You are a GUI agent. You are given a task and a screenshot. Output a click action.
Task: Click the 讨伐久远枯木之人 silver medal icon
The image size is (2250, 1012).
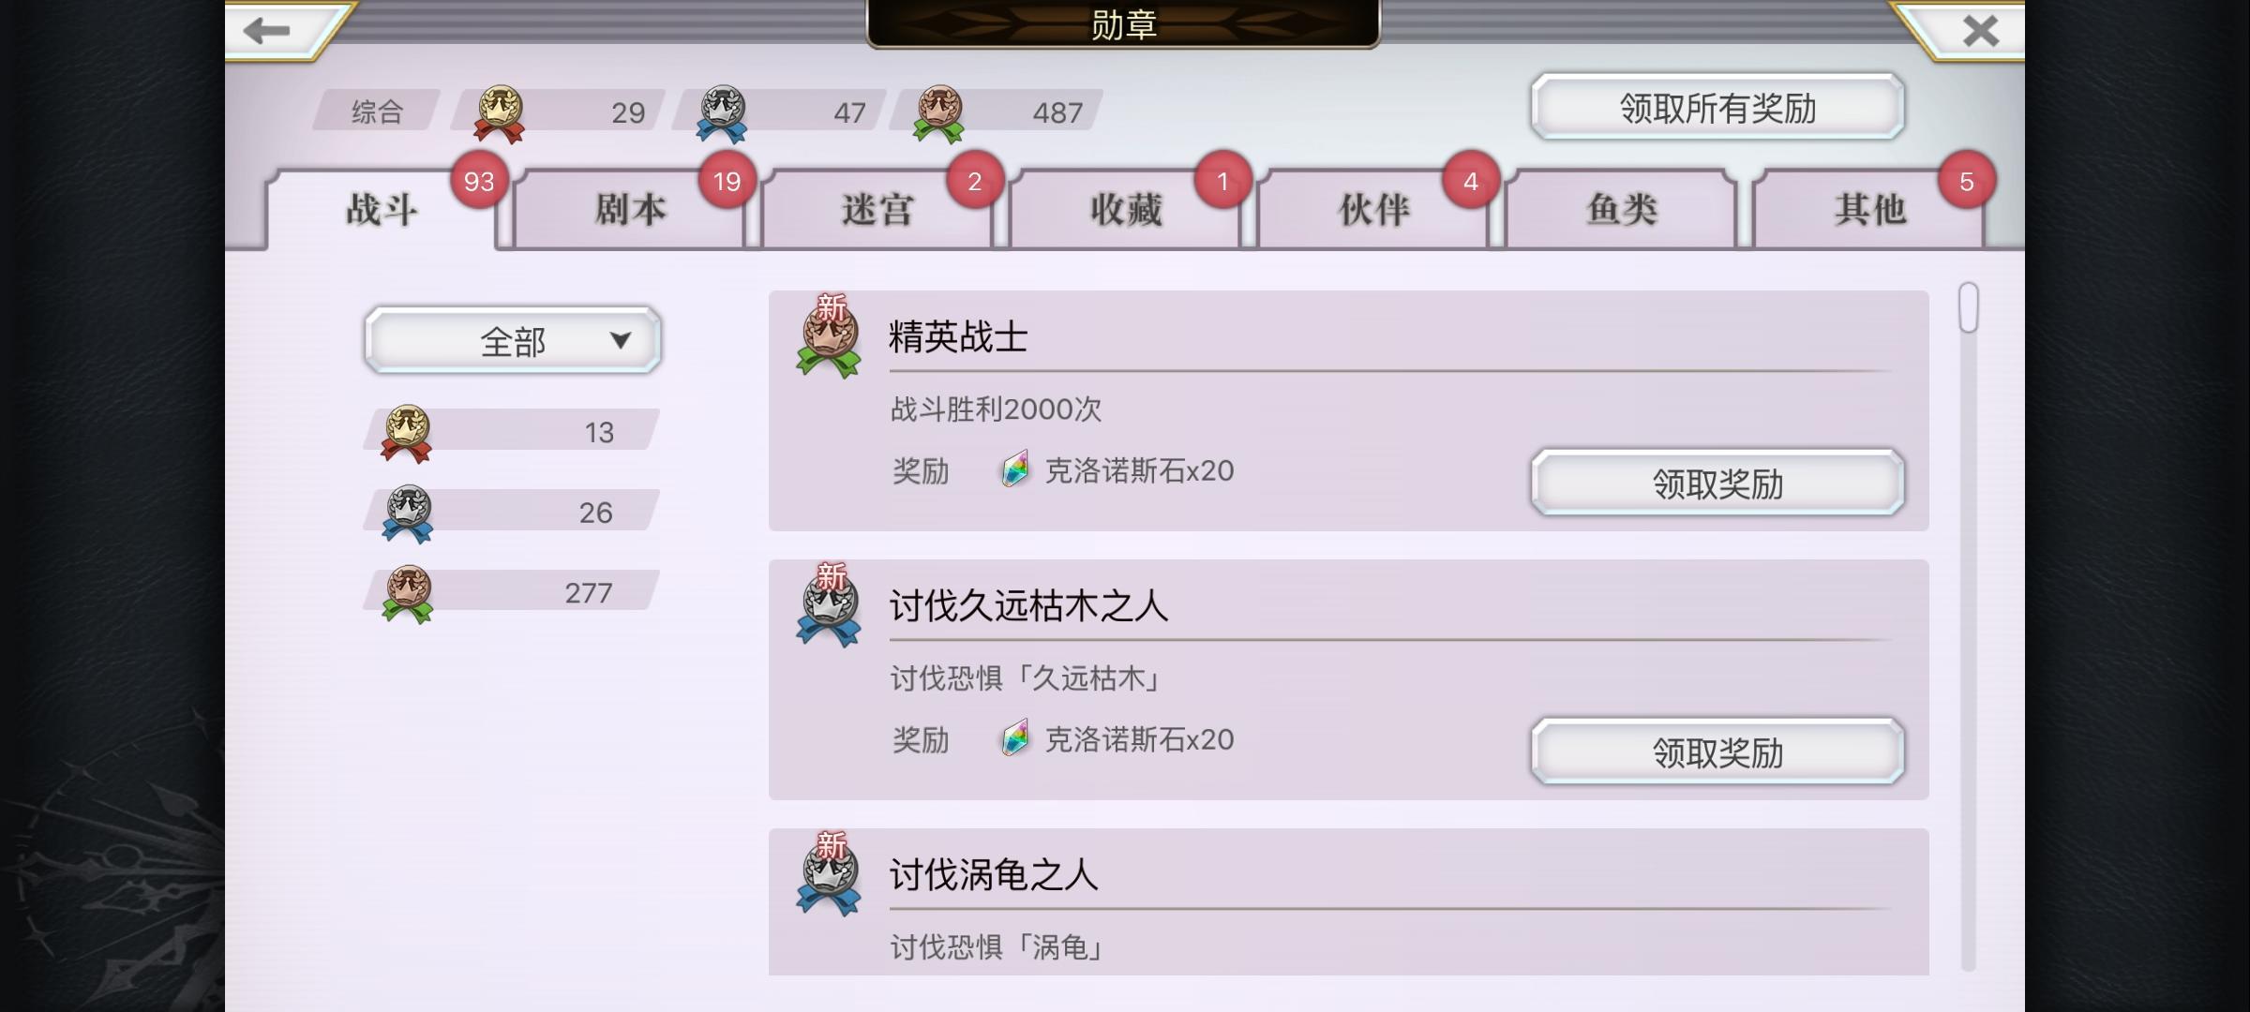point(828,608)
